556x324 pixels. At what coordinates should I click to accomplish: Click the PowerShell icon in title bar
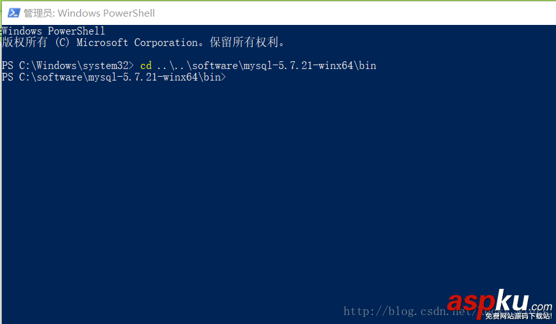point(12,13)
